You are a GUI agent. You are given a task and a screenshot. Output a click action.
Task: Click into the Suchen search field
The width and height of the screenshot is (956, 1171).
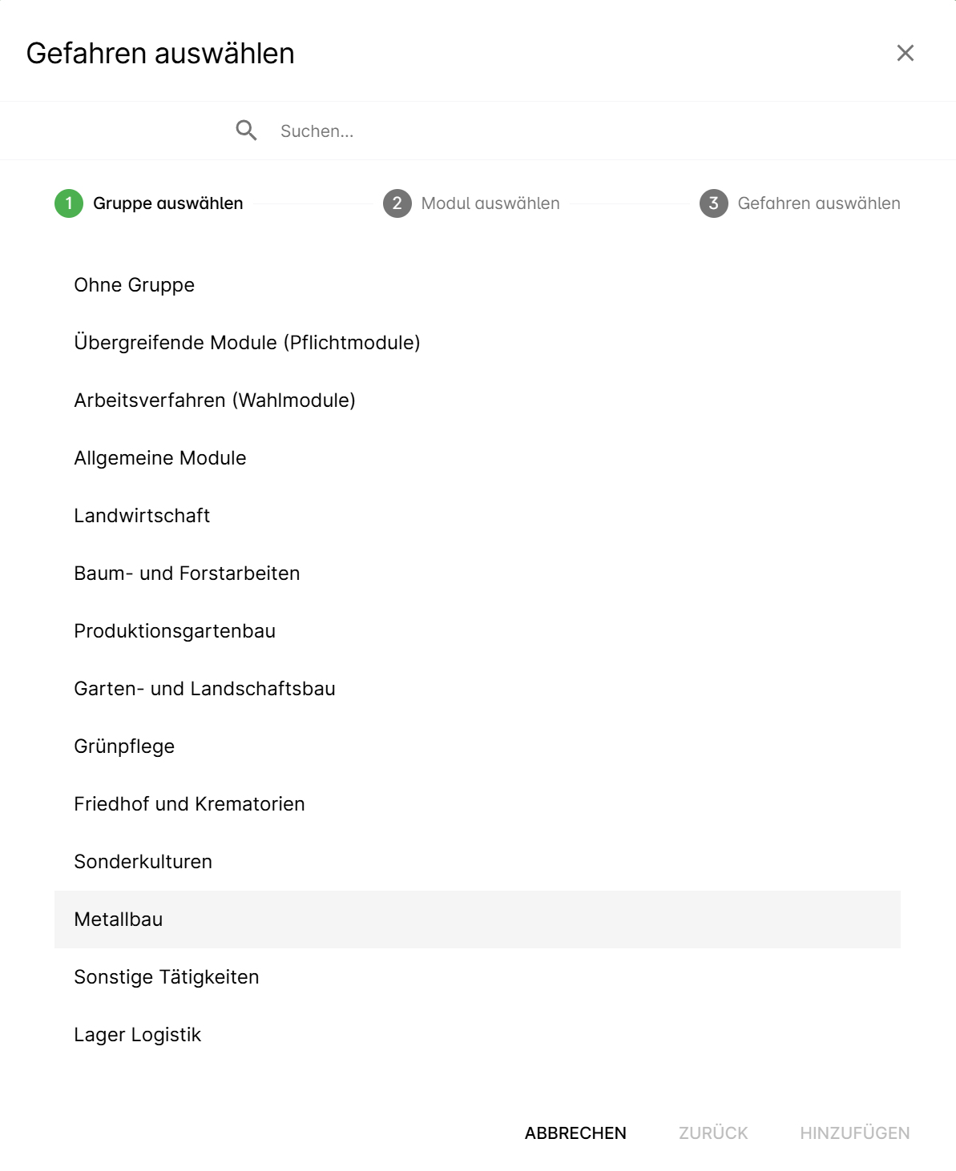(x=481, y=131)
